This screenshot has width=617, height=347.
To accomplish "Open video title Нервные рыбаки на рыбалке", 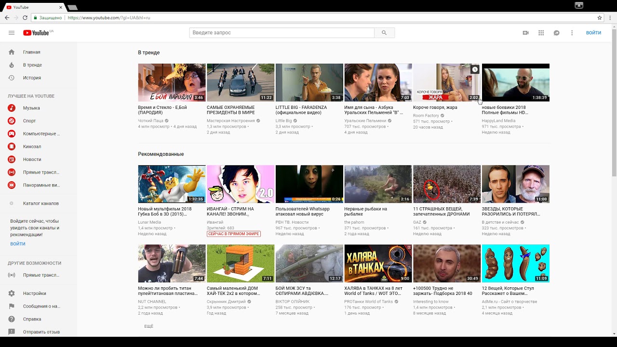I will point(365,212).
